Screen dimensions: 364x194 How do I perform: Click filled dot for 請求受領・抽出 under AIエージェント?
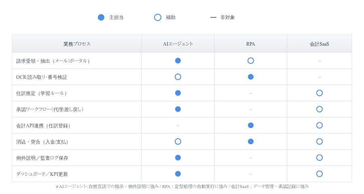point(178,61)
